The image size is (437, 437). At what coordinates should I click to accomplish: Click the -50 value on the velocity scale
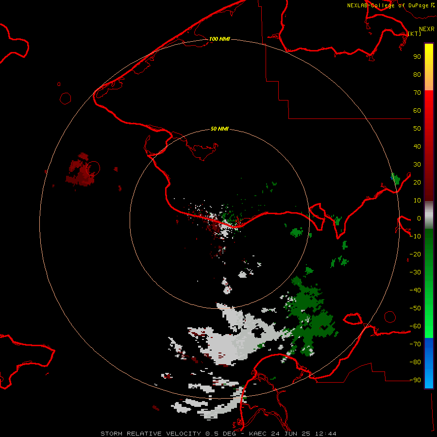point(415,308)
